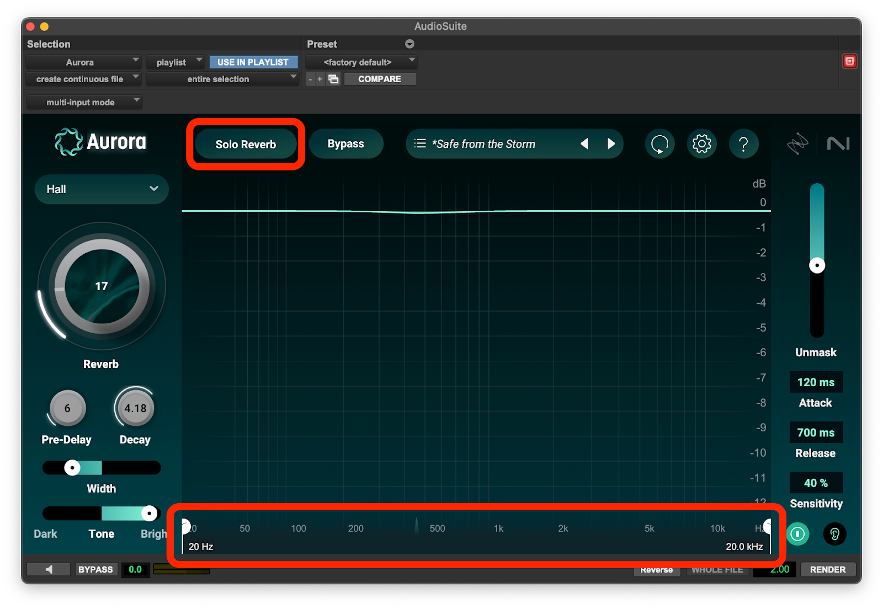Click the Width slider handle
The width and height of the screenshot is (883, 609).
(x=72, y=468)
